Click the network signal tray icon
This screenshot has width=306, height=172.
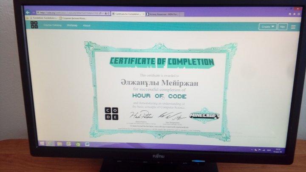tap(264, 150)
